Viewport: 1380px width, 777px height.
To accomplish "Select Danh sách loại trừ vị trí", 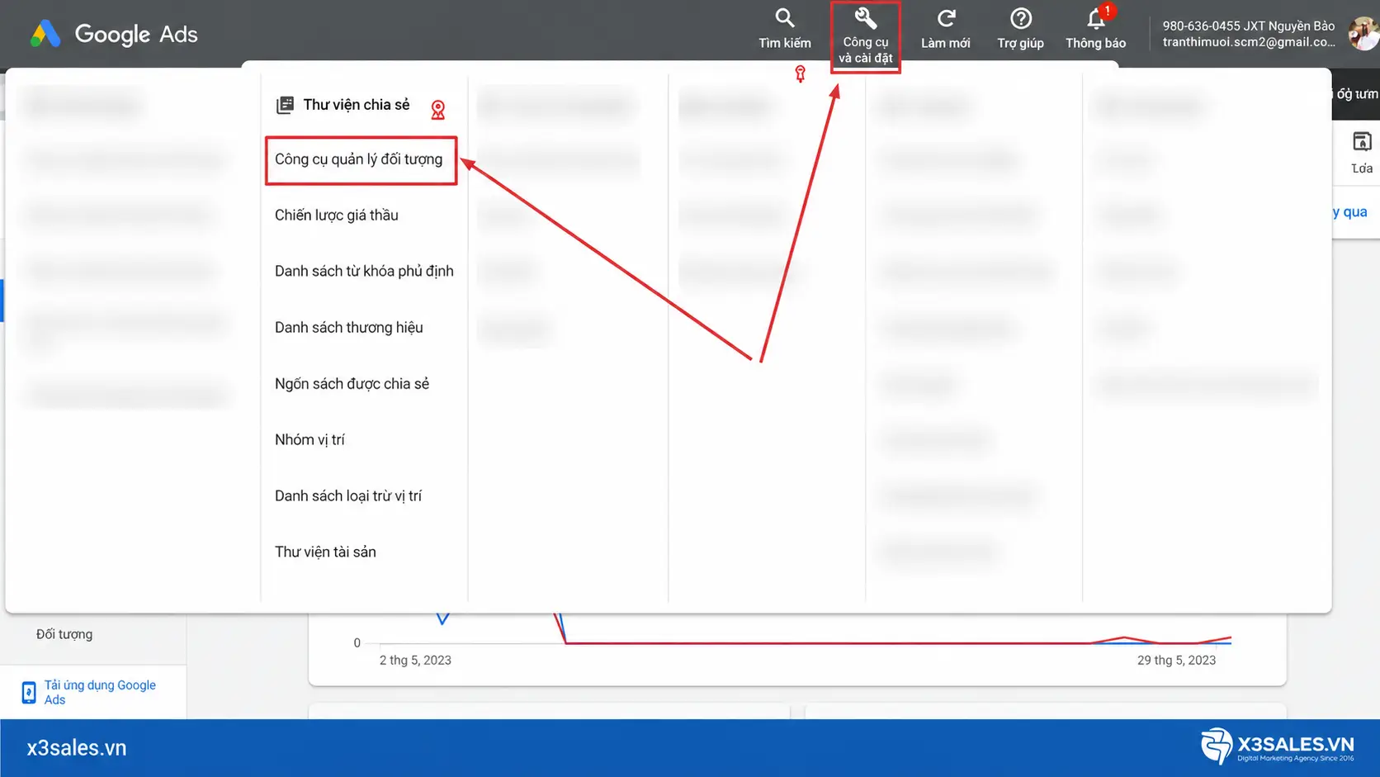I will 348,495.
